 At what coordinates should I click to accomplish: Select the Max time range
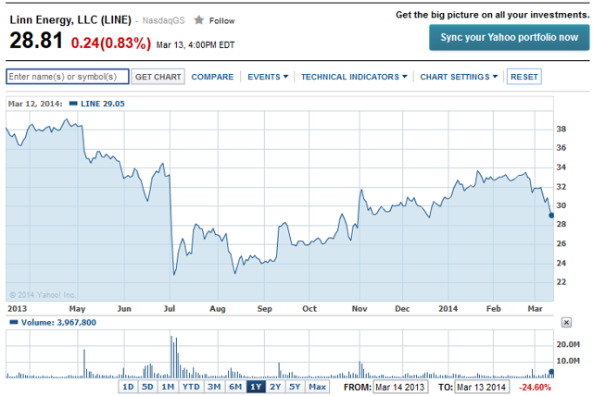[317, 387]
